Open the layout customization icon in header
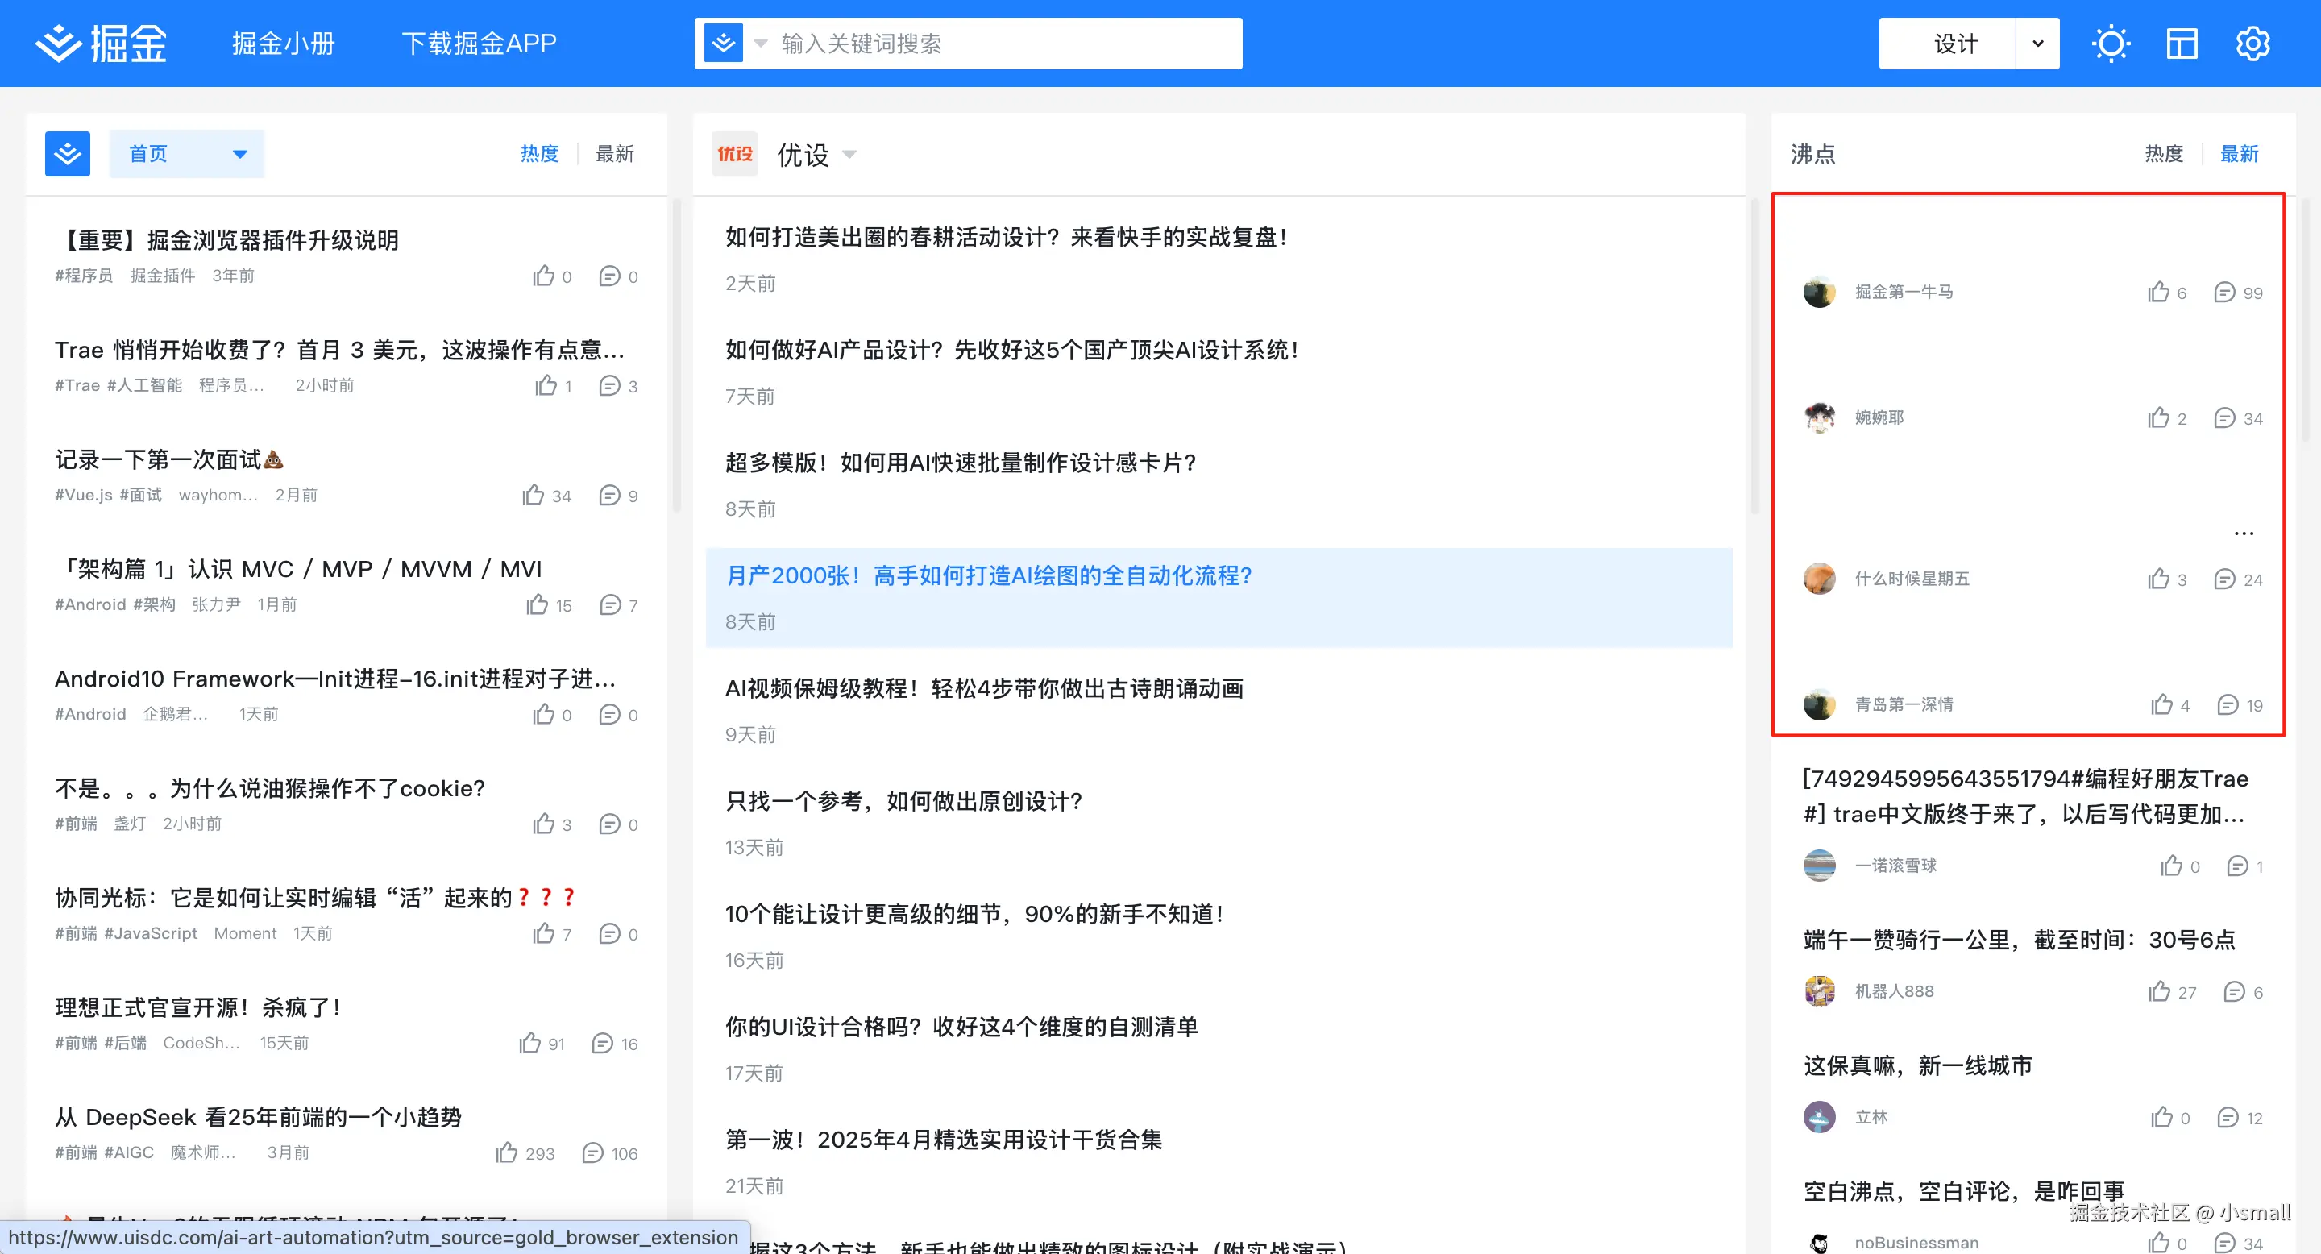Image resolution: width=2321 pixels, height=1254 pixels. click(x=2182, y=43)
